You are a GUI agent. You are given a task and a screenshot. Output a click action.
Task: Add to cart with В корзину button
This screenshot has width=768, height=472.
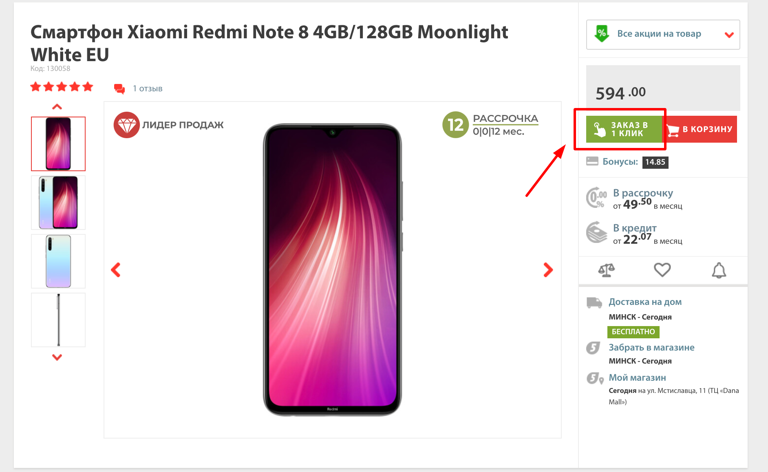(700, 129)
